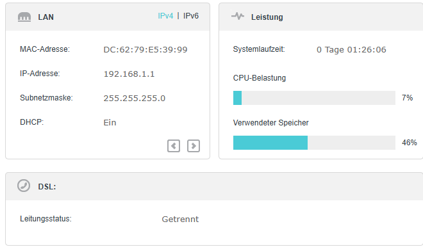Go to next LAN page arrow
423x247 pixels.
click(194, 146)
